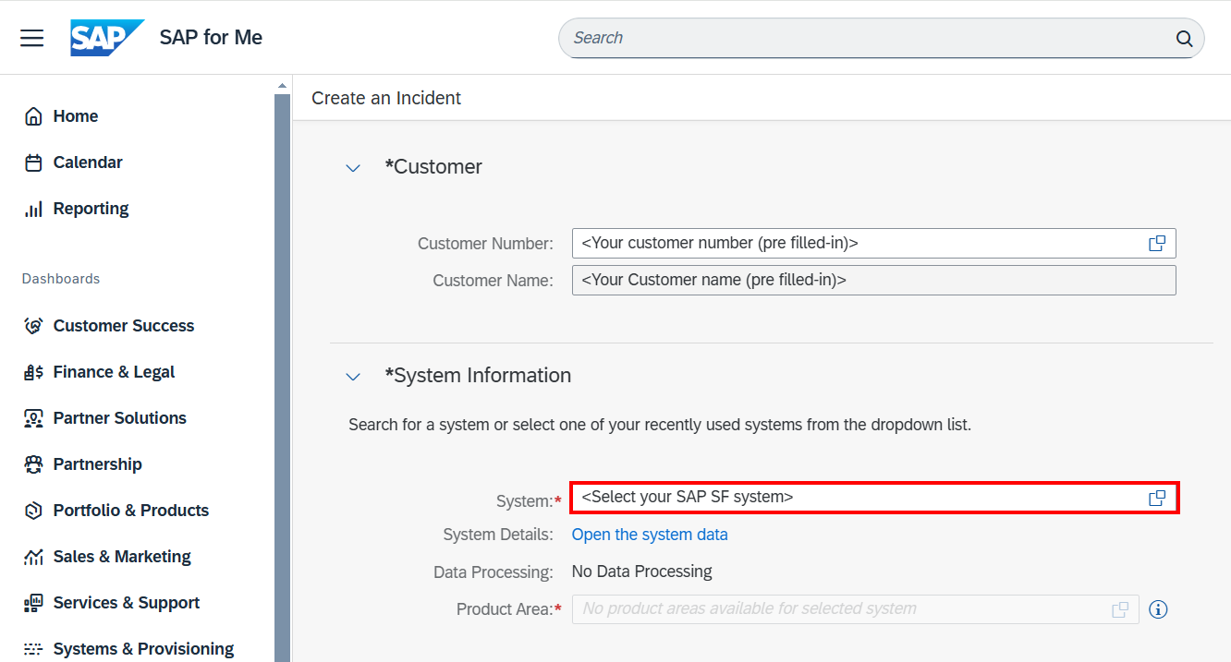Image resolution: width=1231 pixels, height=662 pixels.
Task: Click 'No Data Processing' text
Action: pyautogui.click(x=641, y=572)
